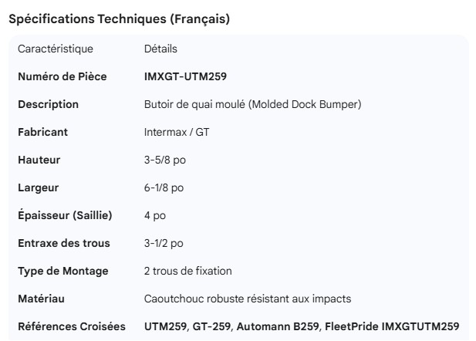
Task: Click the Description row label
Action: point(49,104)
